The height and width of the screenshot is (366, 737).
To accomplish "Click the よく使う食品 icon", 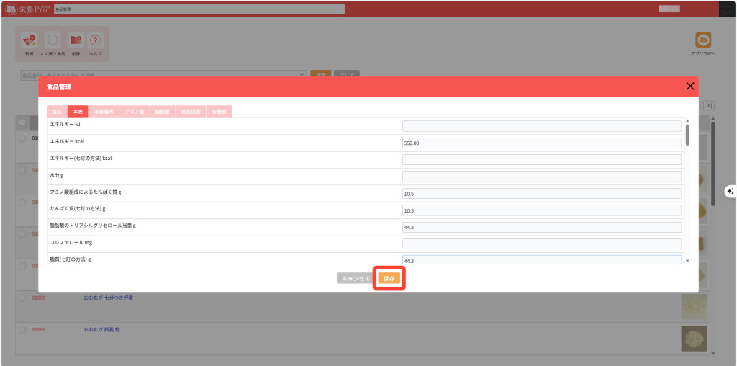I will point(53,42).
